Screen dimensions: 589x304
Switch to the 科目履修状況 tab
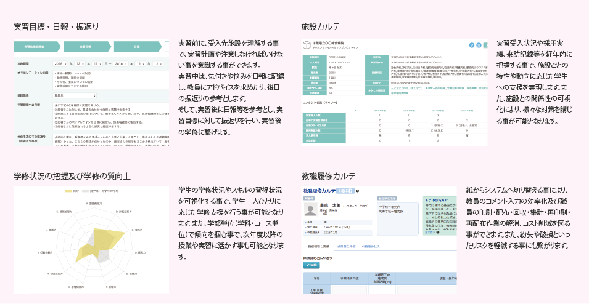(371, 246)
